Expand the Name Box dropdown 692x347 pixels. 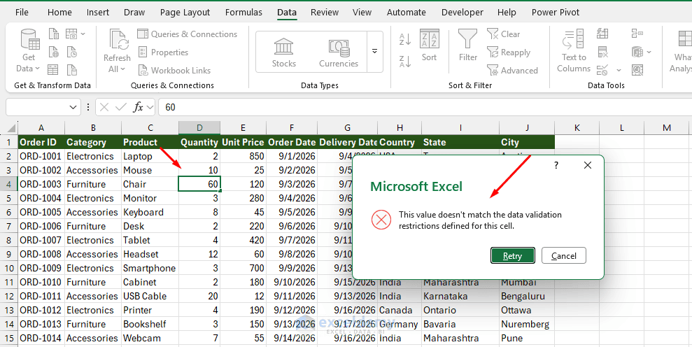coord(73,107)
